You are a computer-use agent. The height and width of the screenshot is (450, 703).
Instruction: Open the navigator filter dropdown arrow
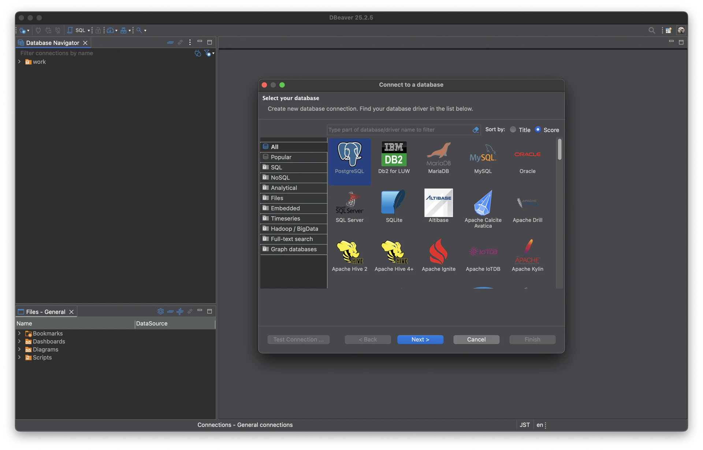pyautogui.click(x=213, y=54)
